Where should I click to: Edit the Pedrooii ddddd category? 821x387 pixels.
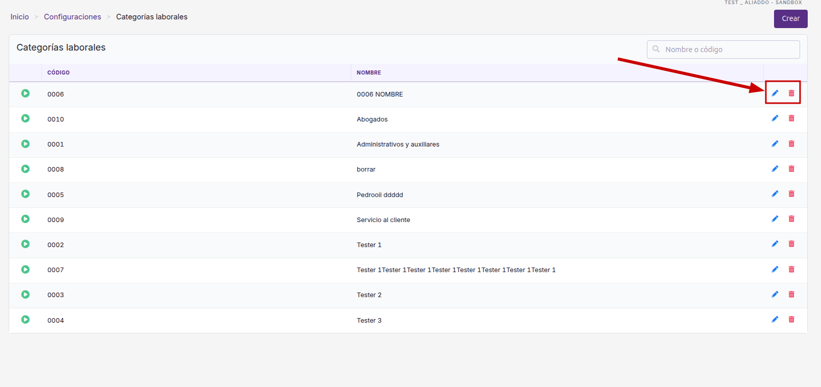coord(775,194)
